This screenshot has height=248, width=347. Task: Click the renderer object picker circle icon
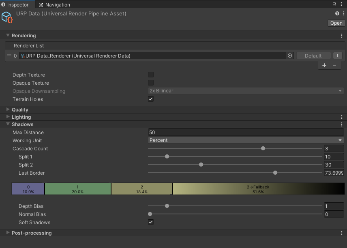[290, 56]
